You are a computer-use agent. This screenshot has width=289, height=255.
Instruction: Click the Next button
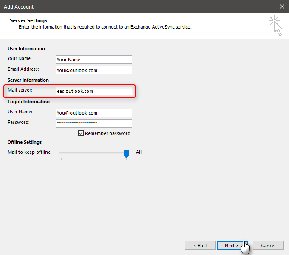232,245
